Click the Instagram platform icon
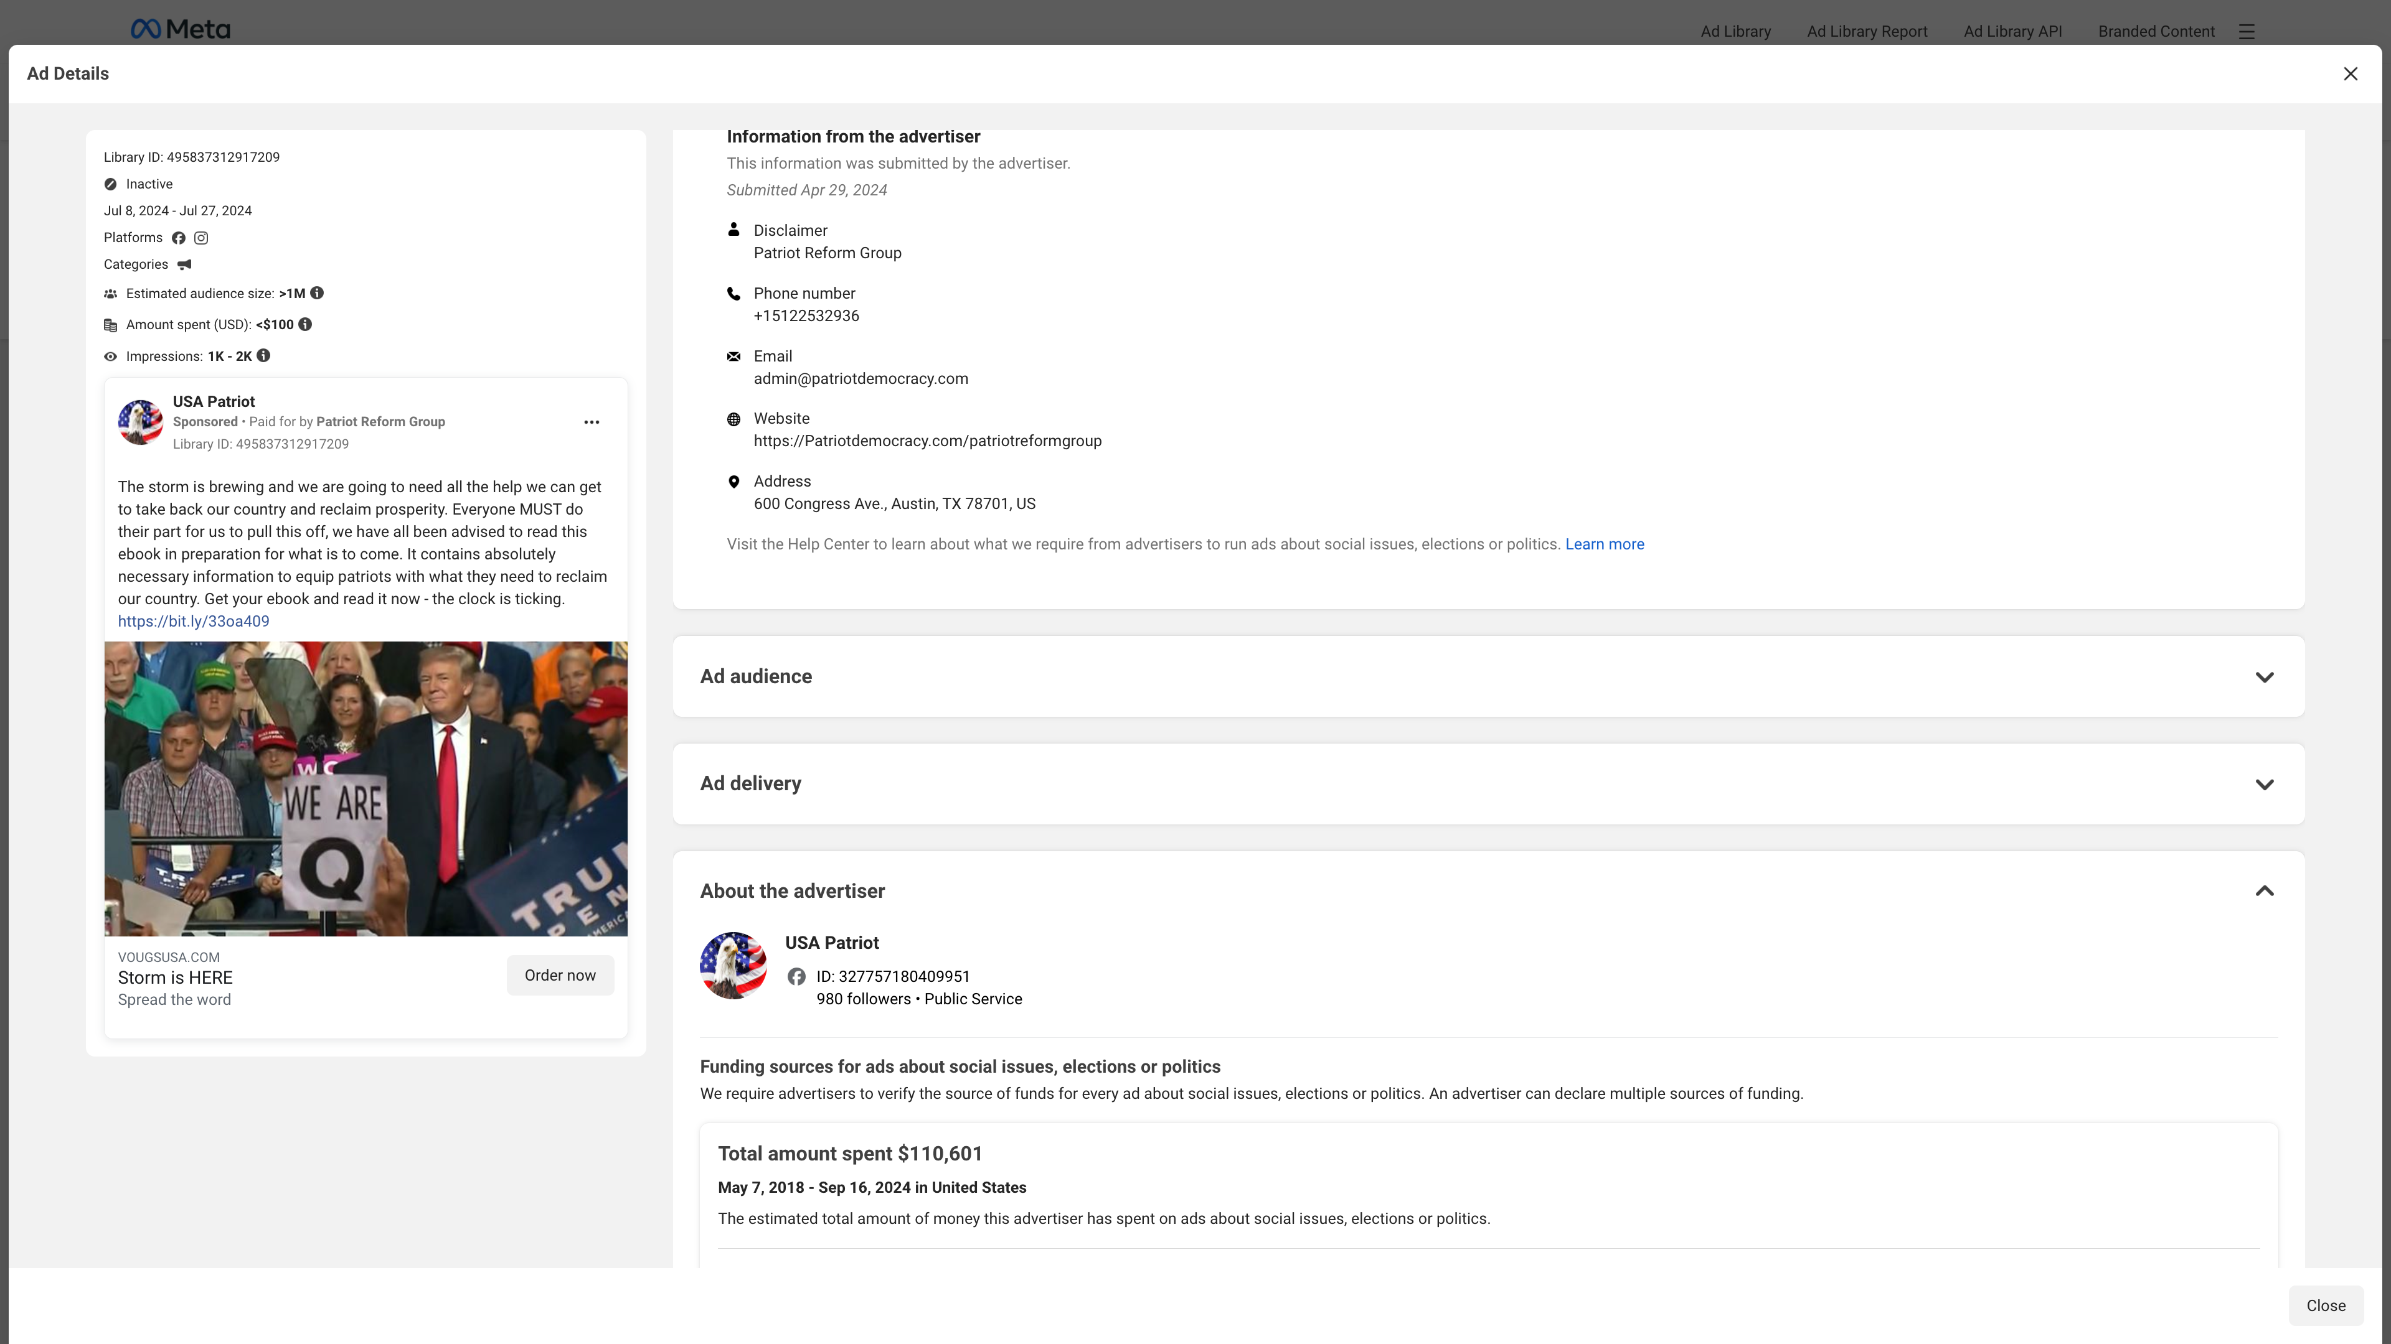This screenshot has height=1344, width=2391. [x=200, y=238]
